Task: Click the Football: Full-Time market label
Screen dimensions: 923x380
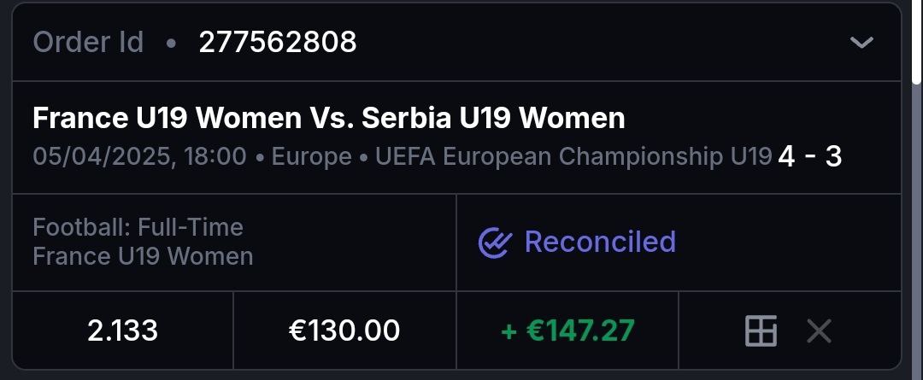Action: [138, 227]
